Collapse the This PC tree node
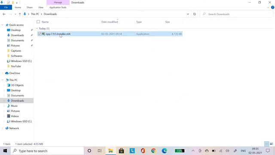The image size is (275, 155). [x=3, y=80]
